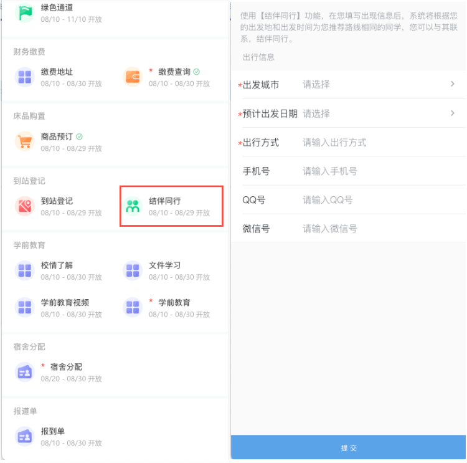This screenshot has width=467, height=463.
Task: Tap the 文件学习 grid icon
Action: (133, 270)
